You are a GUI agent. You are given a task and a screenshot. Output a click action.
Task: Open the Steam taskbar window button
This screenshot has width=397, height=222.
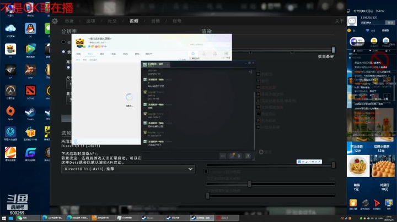(152, 218)
